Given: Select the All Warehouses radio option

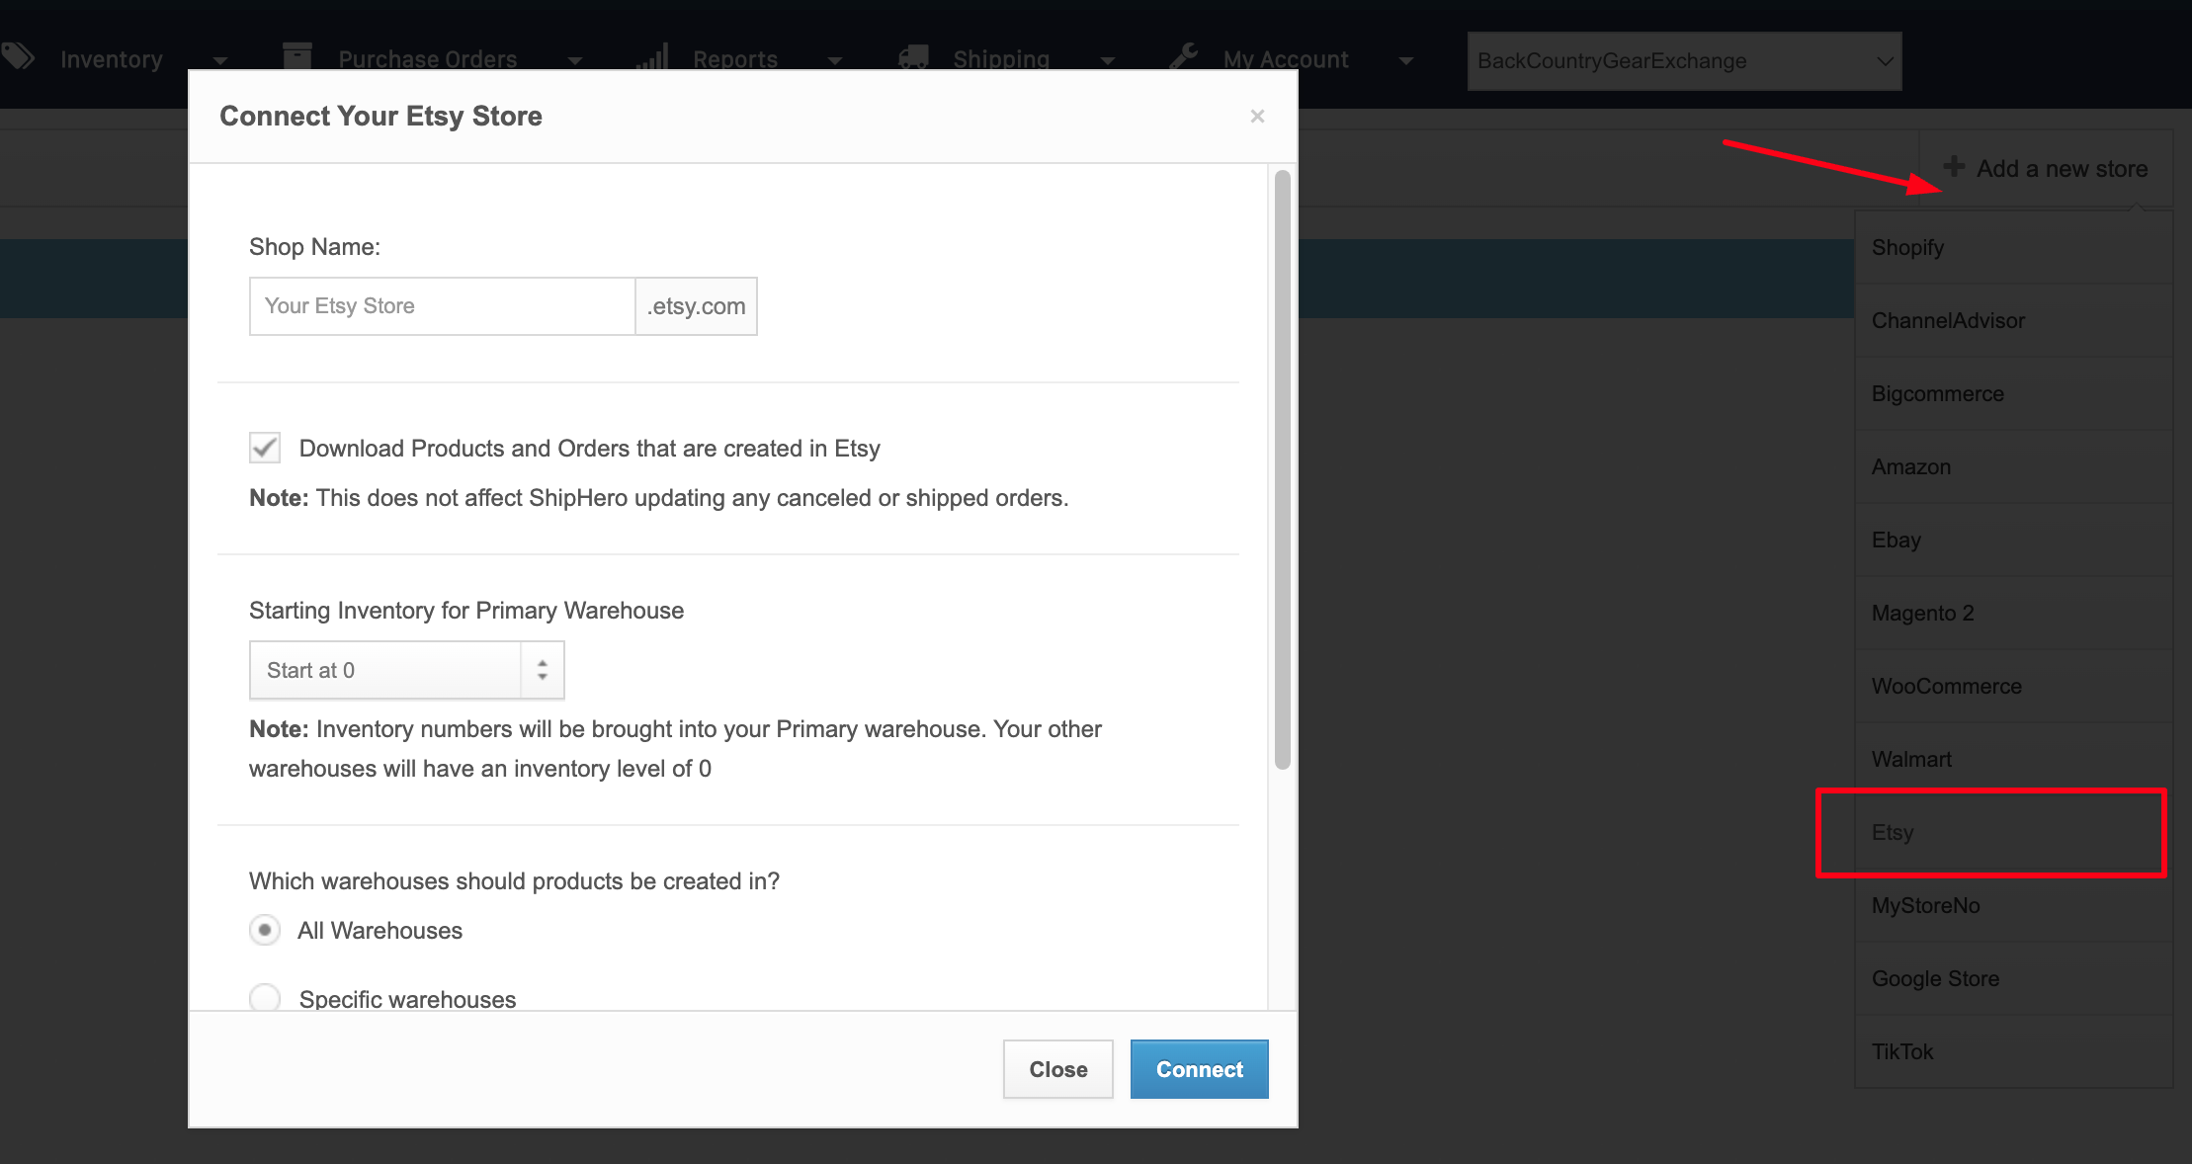Looking at the screenshot, I should pyautogui.click(x=265, y=930).
